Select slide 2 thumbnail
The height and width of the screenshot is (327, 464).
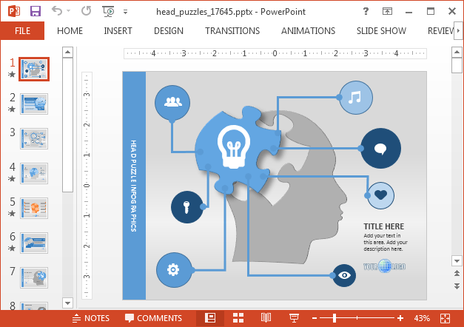coord(34,104)
